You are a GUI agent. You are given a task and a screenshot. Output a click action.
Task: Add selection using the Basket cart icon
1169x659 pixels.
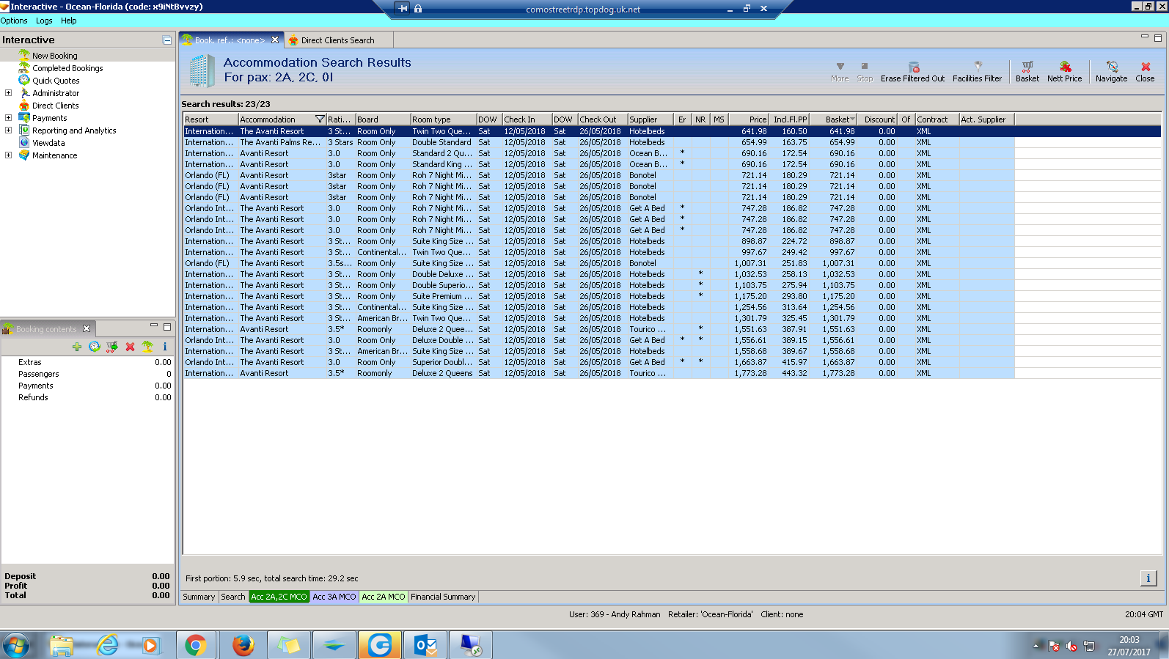1027,66
